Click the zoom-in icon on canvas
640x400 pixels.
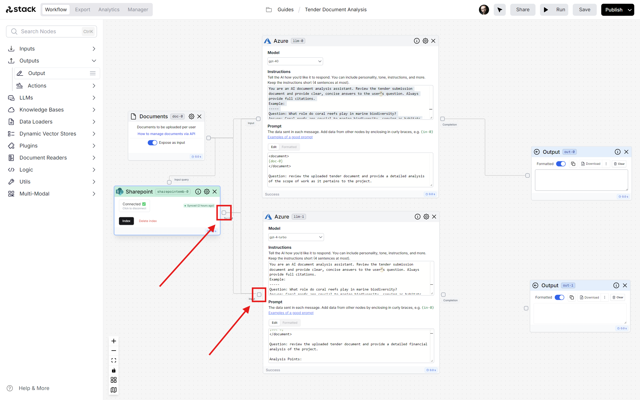(114, 341)
